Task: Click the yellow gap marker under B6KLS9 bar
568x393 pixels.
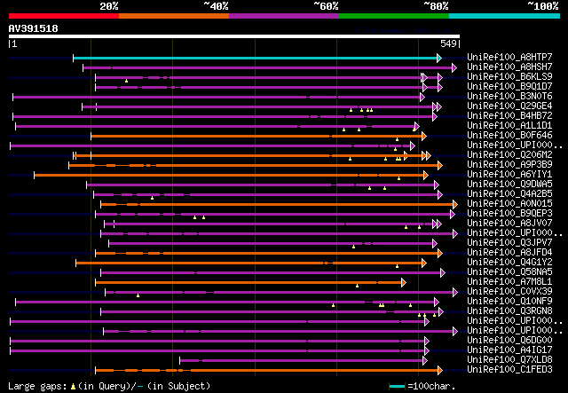Action: click(126, 81)
